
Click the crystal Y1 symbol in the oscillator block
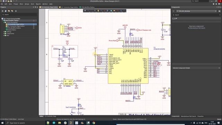pos(64,49)
